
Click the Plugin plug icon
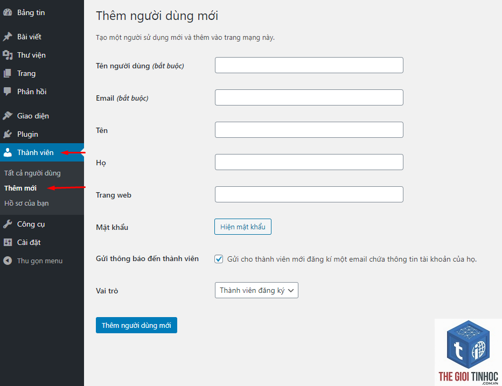coord(8,134)
